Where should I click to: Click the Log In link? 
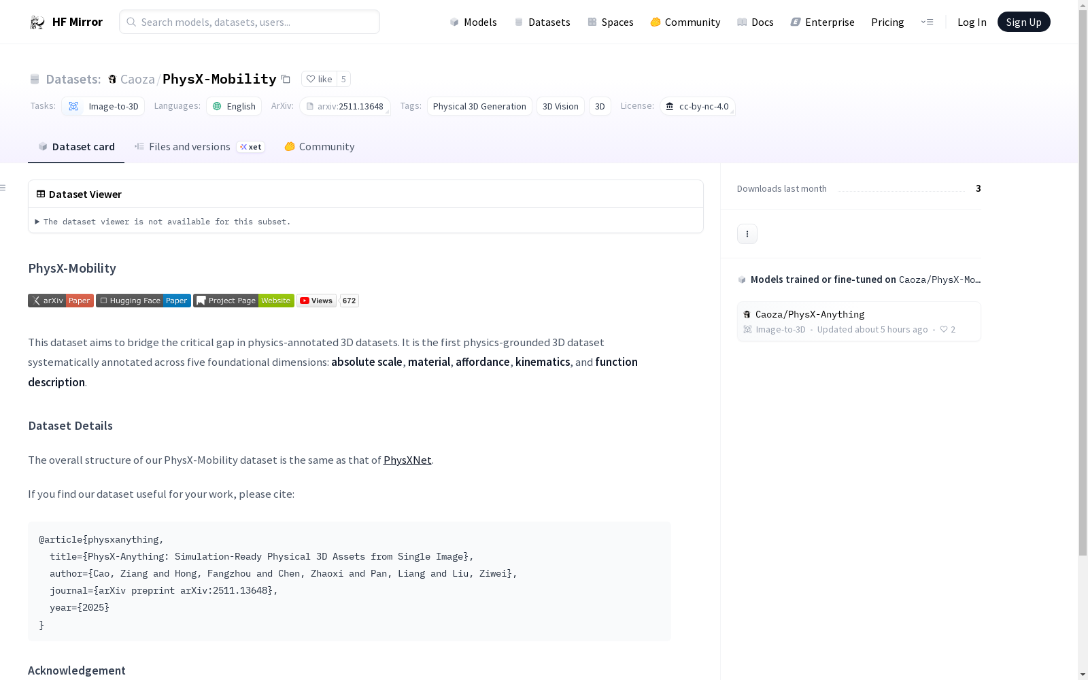click(972, 22)
